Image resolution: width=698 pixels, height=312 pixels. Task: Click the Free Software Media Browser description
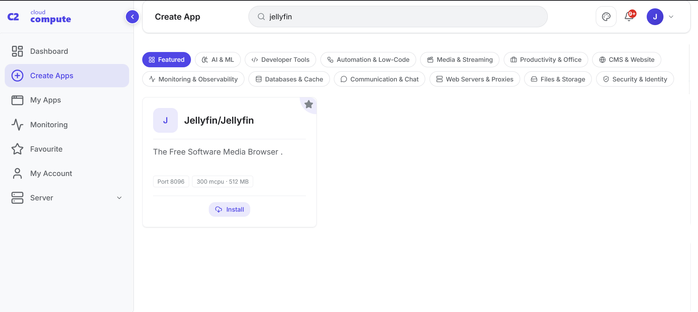[x=218, y=152]
